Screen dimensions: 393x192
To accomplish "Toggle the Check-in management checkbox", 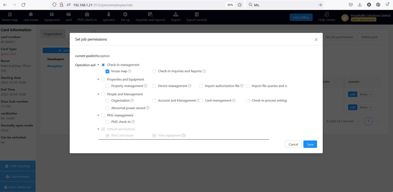I will click(x=103, y=65).
